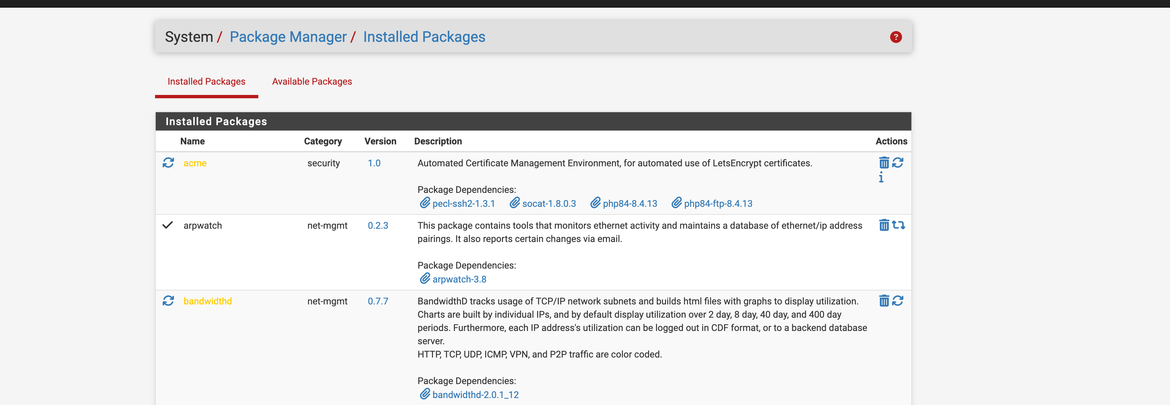Open the acme package name link
The image size is (1170, 405).
[x=195, y=163]
